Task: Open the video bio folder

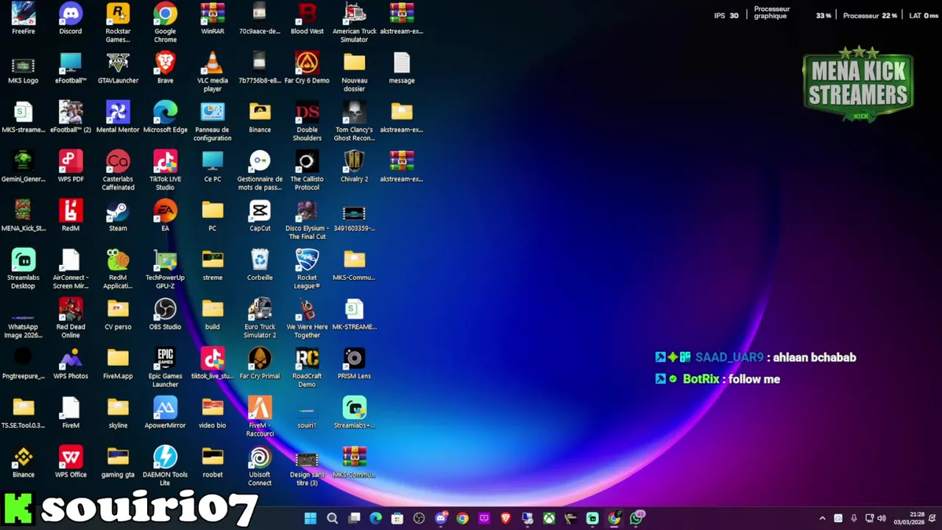Action: (x=213, y=413)
